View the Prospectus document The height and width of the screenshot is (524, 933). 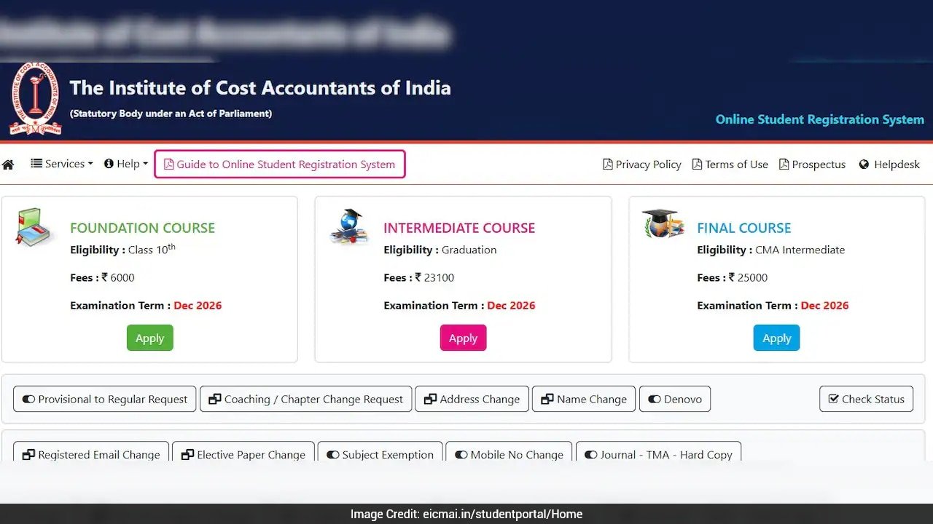click(x=813, y=164)
